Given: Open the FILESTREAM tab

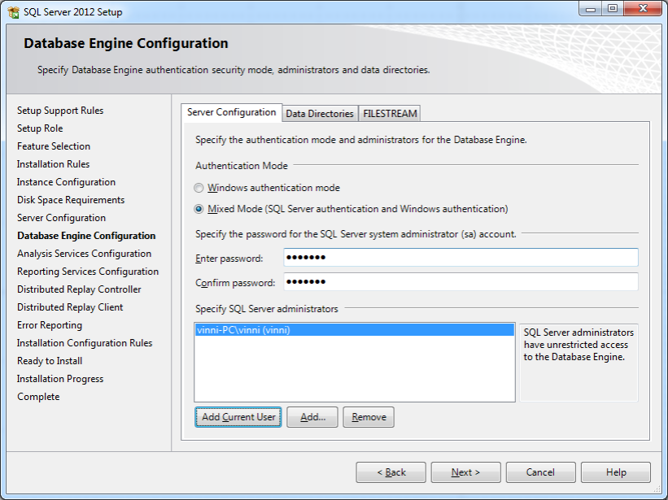Looking at the screenshot, I should coord(390,114).
